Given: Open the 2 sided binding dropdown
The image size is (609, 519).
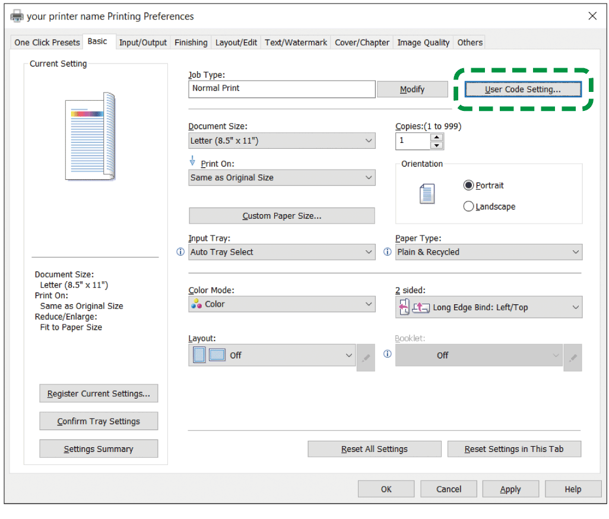Looking at the screenshot, I should pyautogui.click(x=489, y=307).
